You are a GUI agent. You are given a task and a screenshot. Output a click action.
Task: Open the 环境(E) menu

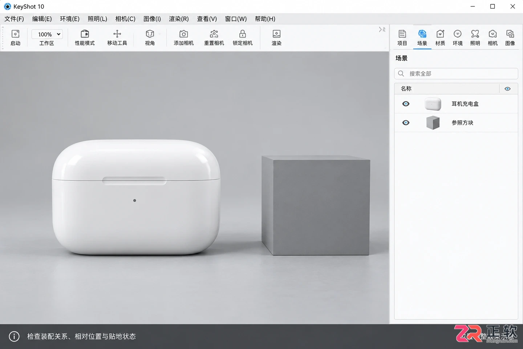pos(70,19)
